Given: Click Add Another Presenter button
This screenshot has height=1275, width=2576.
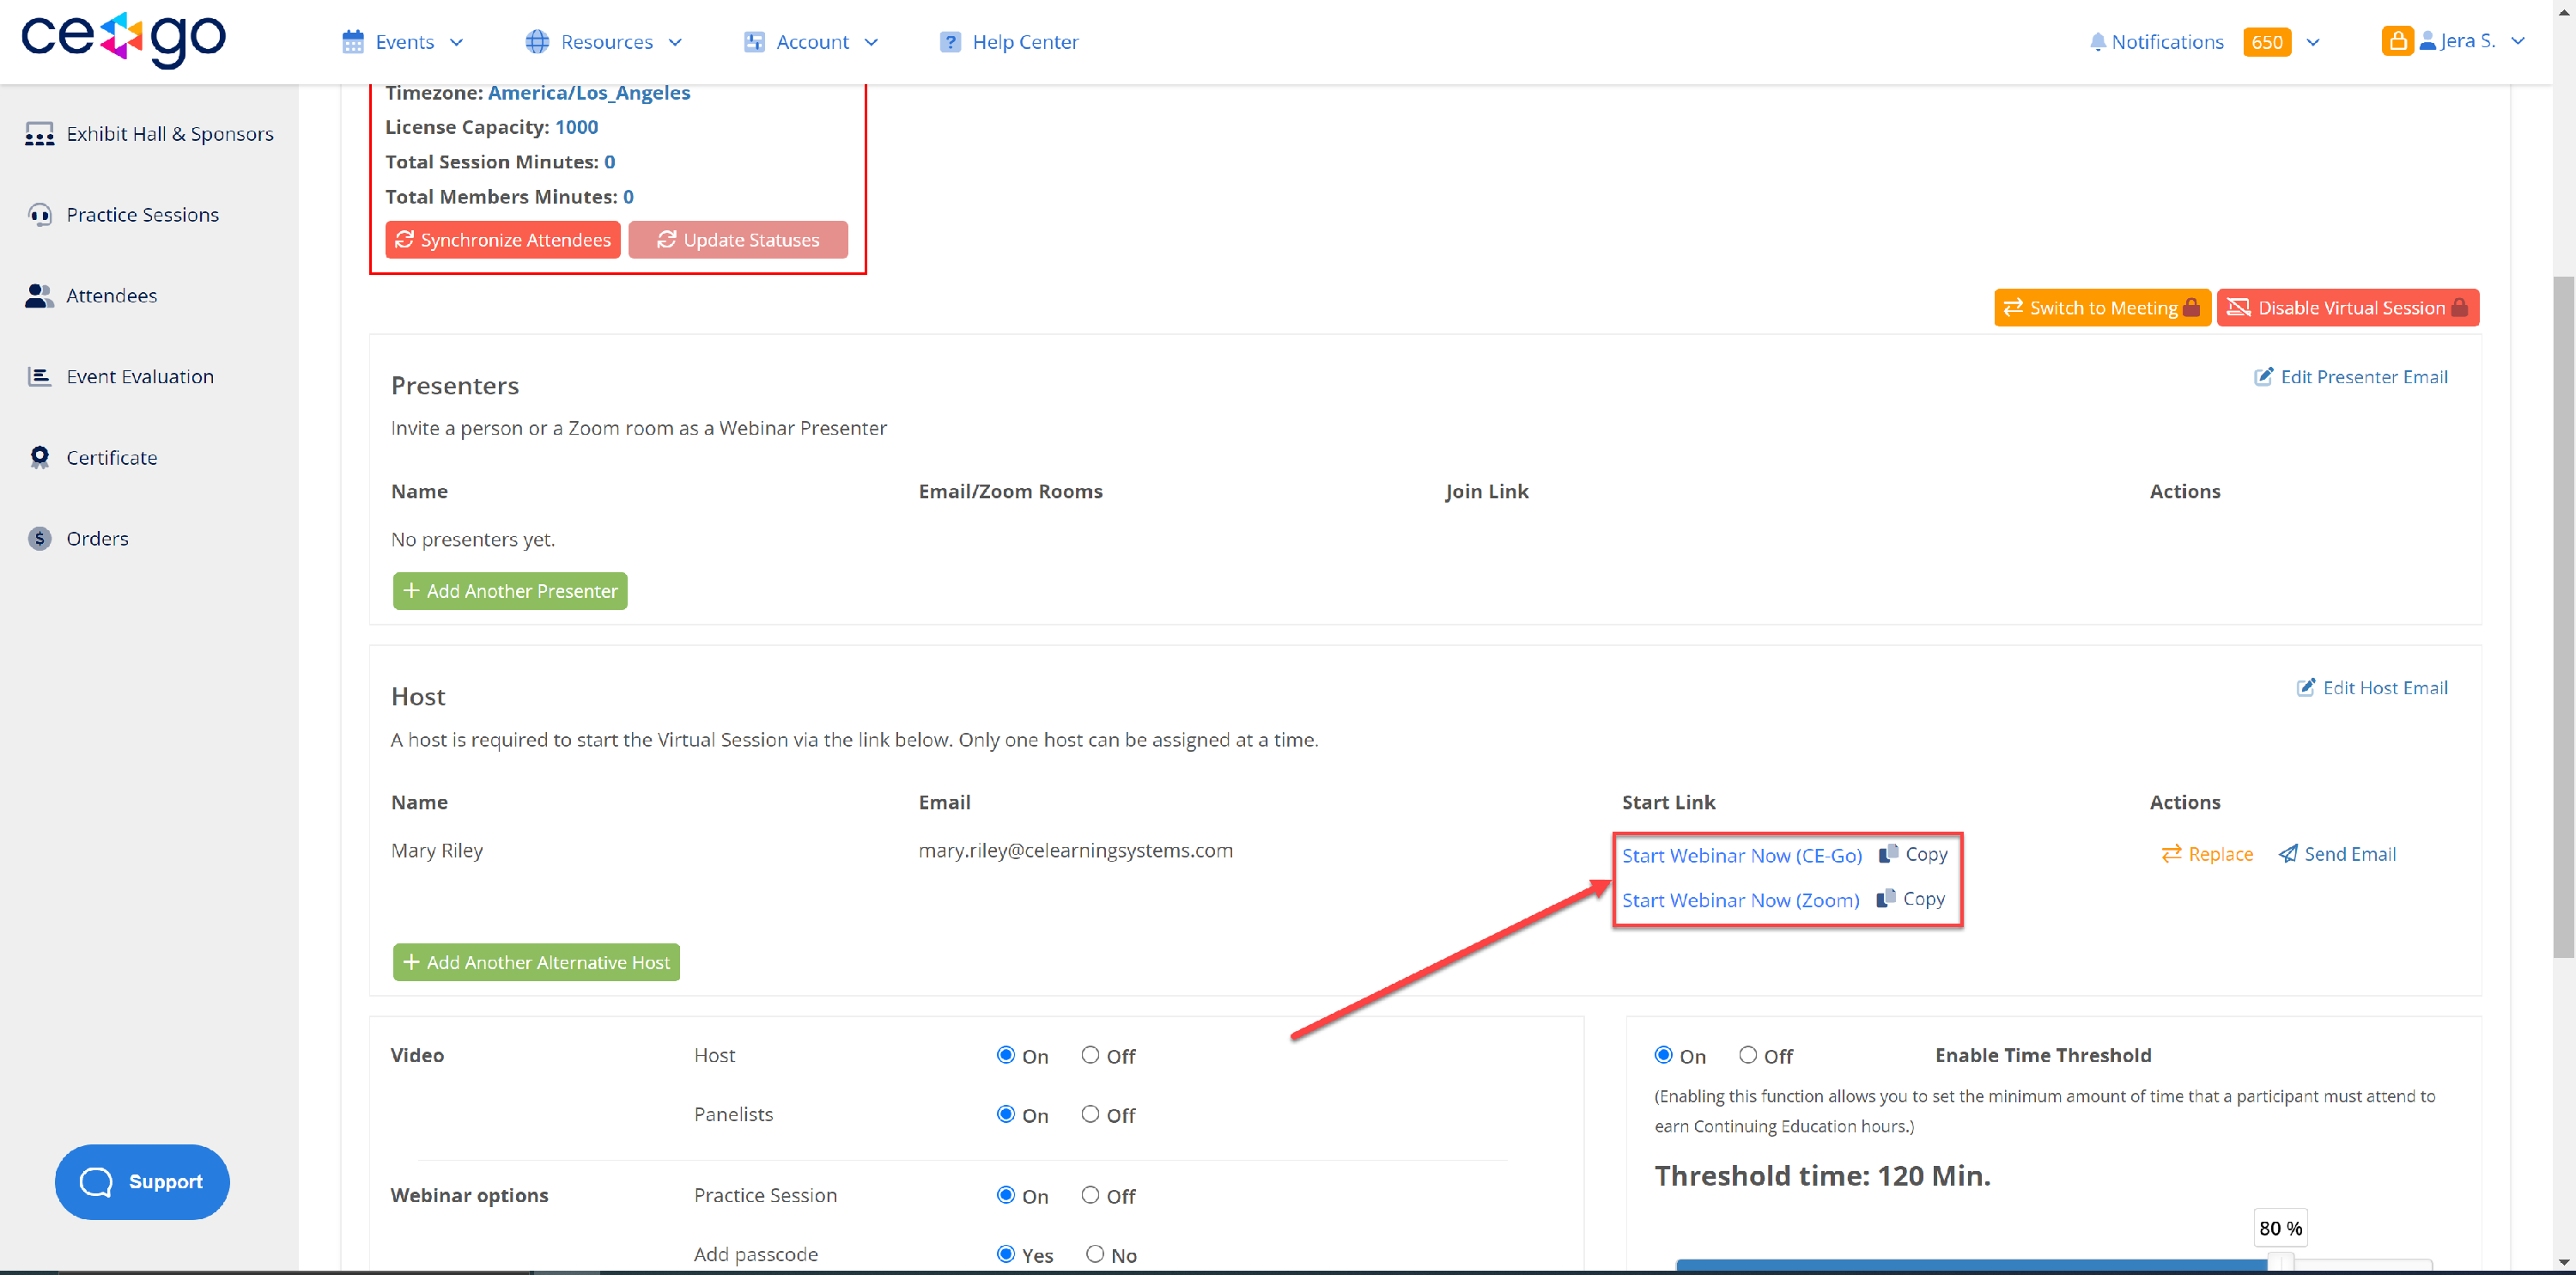Looking at the screenshot, I should [510, 590].
